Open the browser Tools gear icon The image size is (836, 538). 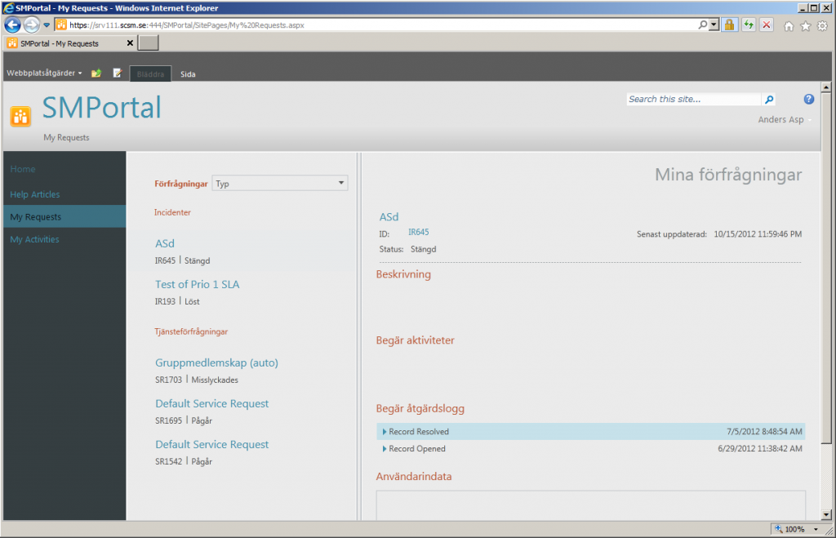click(x=823, y=25)
